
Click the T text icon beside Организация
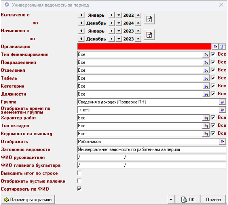click(223, 47)
